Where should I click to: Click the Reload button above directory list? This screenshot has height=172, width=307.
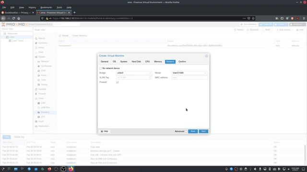pos(64,36)
